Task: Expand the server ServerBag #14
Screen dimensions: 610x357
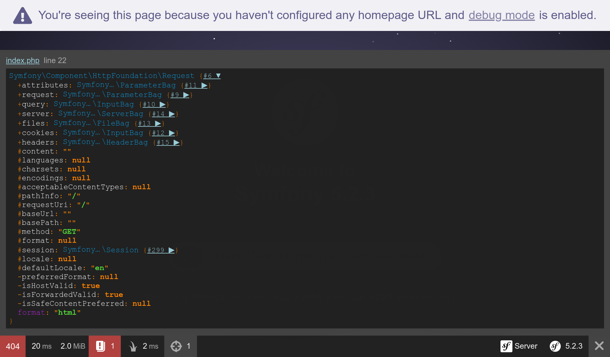Action: point(164,114)
